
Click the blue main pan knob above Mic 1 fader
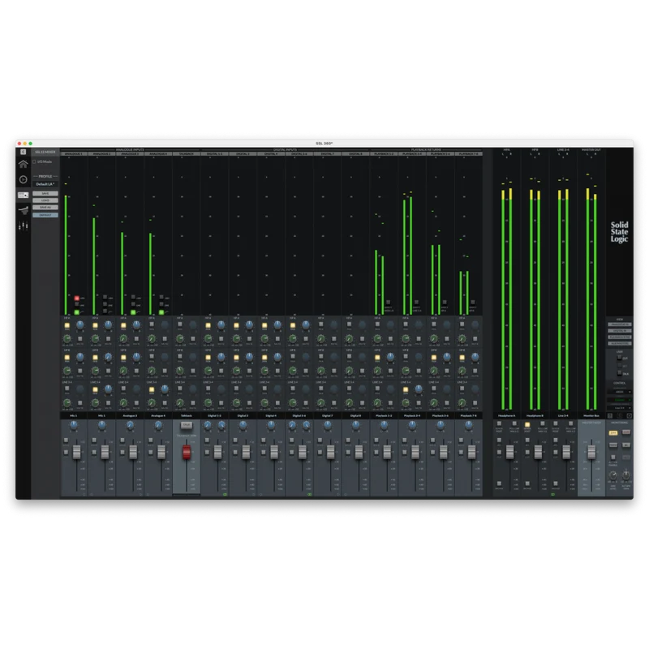pyautogui.click(x=74, y=425)
